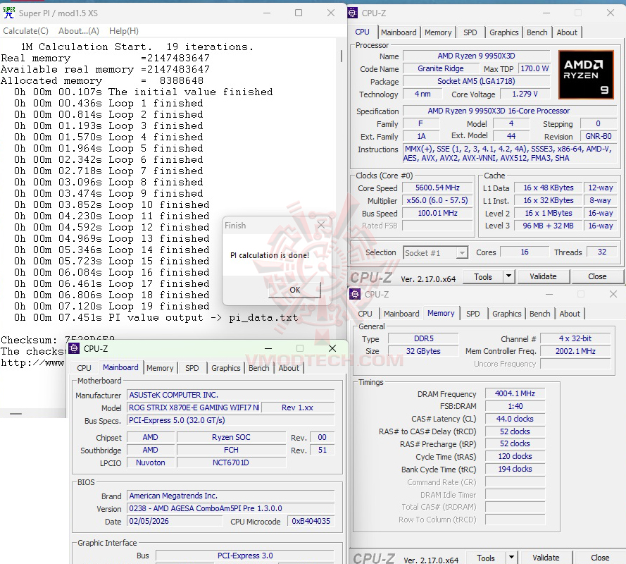Click Tools button in top CPU-Z window

click(x=482, y=276)
